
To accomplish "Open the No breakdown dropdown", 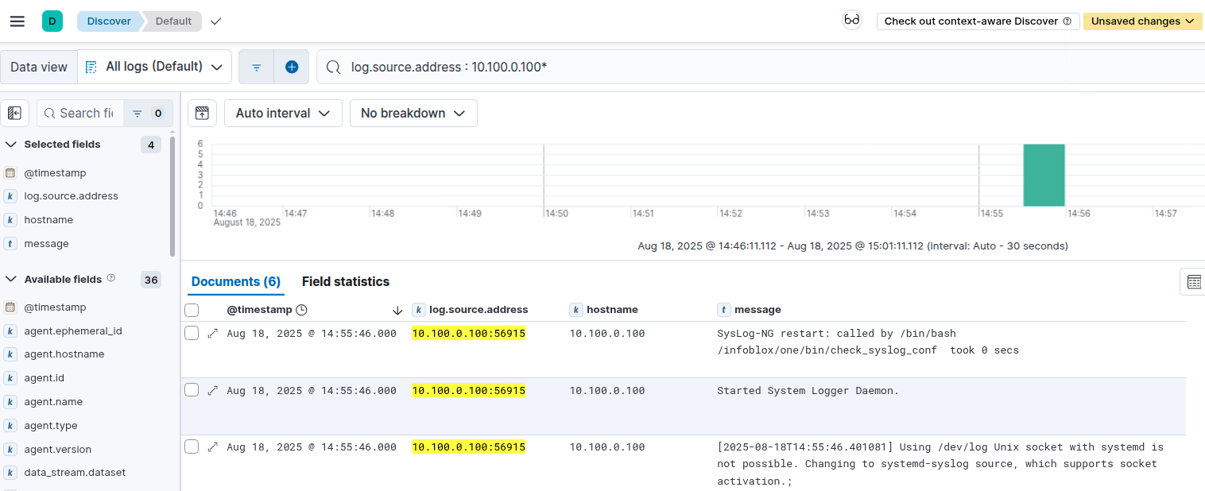I will tap(413, 114).
